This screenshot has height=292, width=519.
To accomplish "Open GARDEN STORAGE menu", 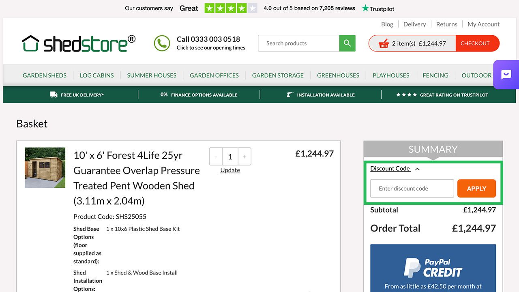I will pos(278,75).
